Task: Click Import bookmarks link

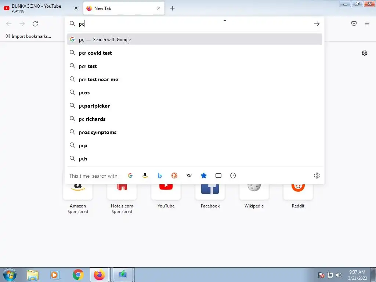Action: (x=28, y=36)
